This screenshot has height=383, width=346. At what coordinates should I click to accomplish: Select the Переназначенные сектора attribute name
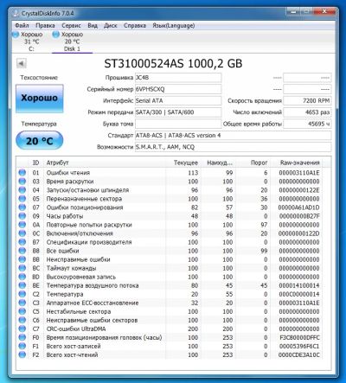pos(84,199)
